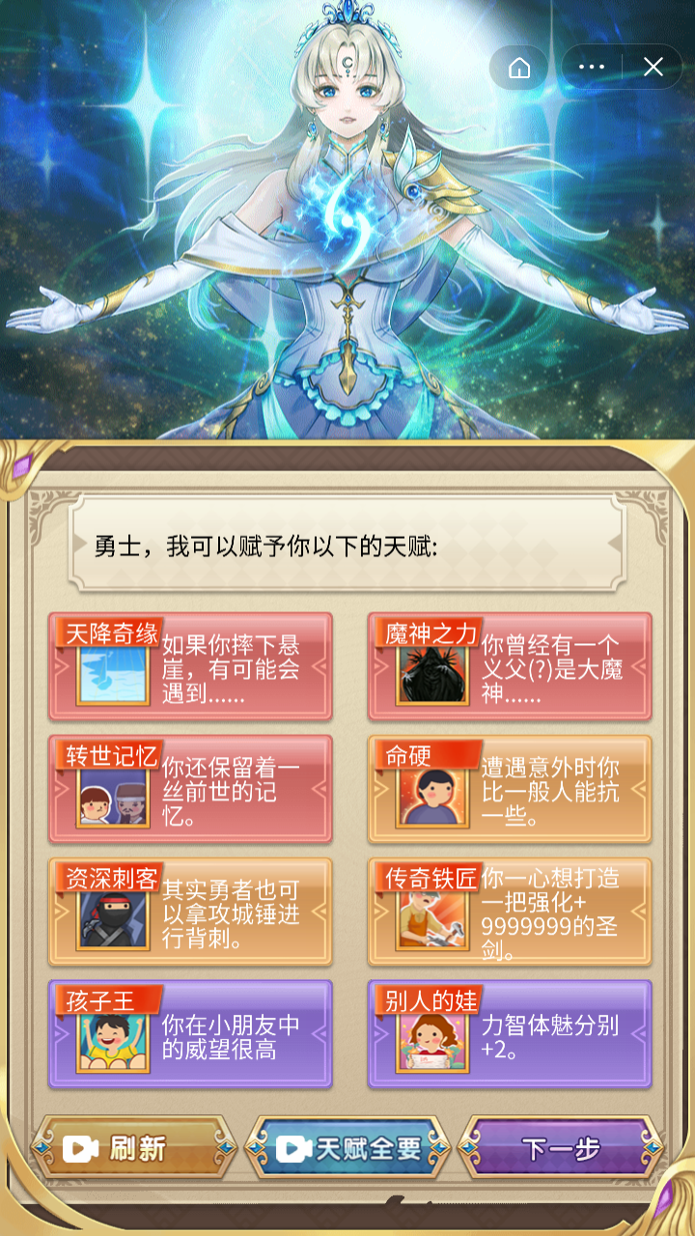
Task: Proceed with the 下一步 button
Action: [x=561, y=1147]
